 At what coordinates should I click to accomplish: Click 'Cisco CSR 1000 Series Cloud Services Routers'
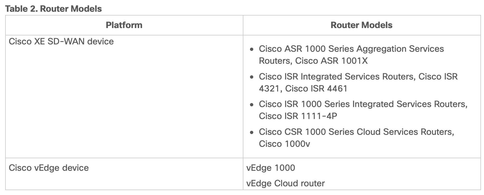pyautogui.click(x=356, y=132)
